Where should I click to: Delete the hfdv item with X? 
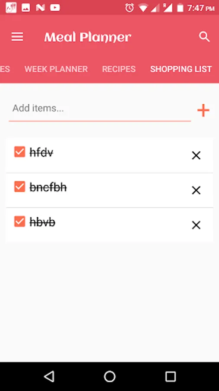click(196, 156)
